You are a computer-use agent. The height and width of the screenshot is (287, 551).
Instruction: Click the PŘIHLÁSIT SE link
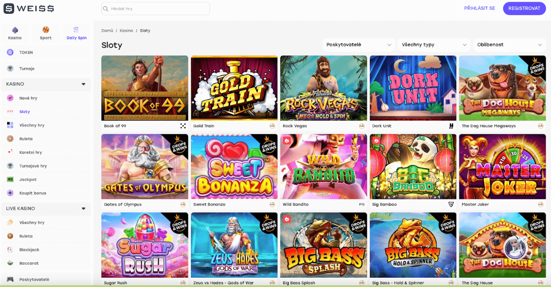[x=479, y=8]
